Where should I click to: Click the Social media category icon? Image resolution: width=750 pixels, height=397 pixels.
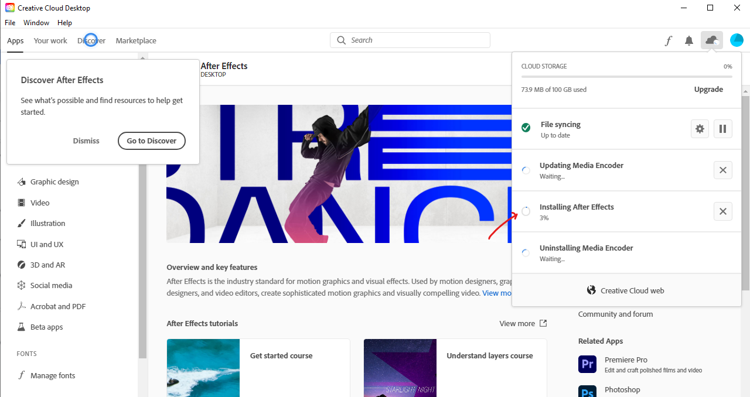(x=22, y=285)
